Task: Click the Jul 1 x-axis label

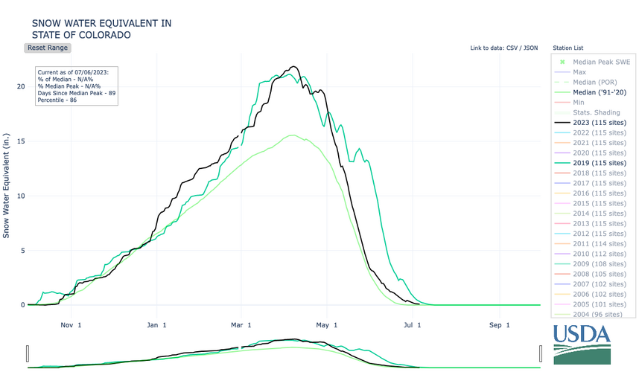Action: tap(413, 325)
